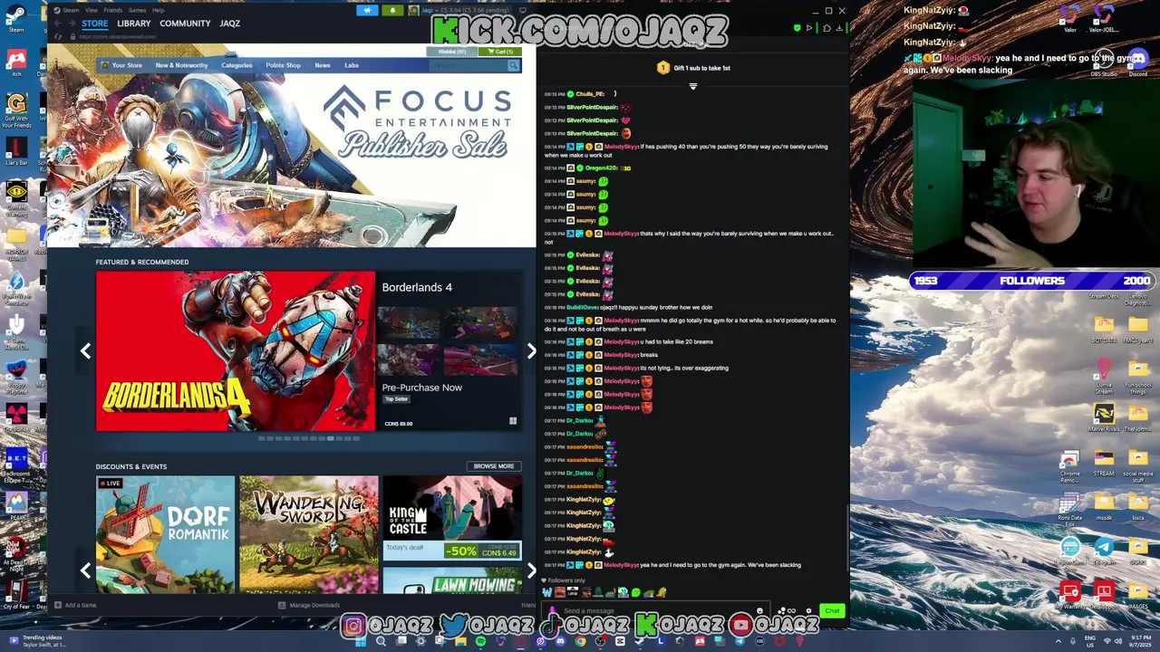The height and width of the screenshot is (652, 1160).
Task: Open the Steam desktop shortcut
Action: pyautogui.click(x=16, y=17)
